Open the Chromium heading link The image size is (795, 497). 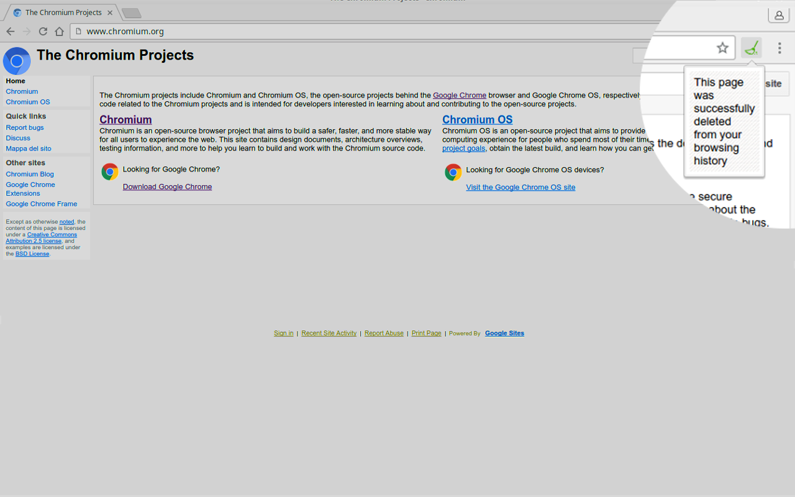(x=125, y=120)
